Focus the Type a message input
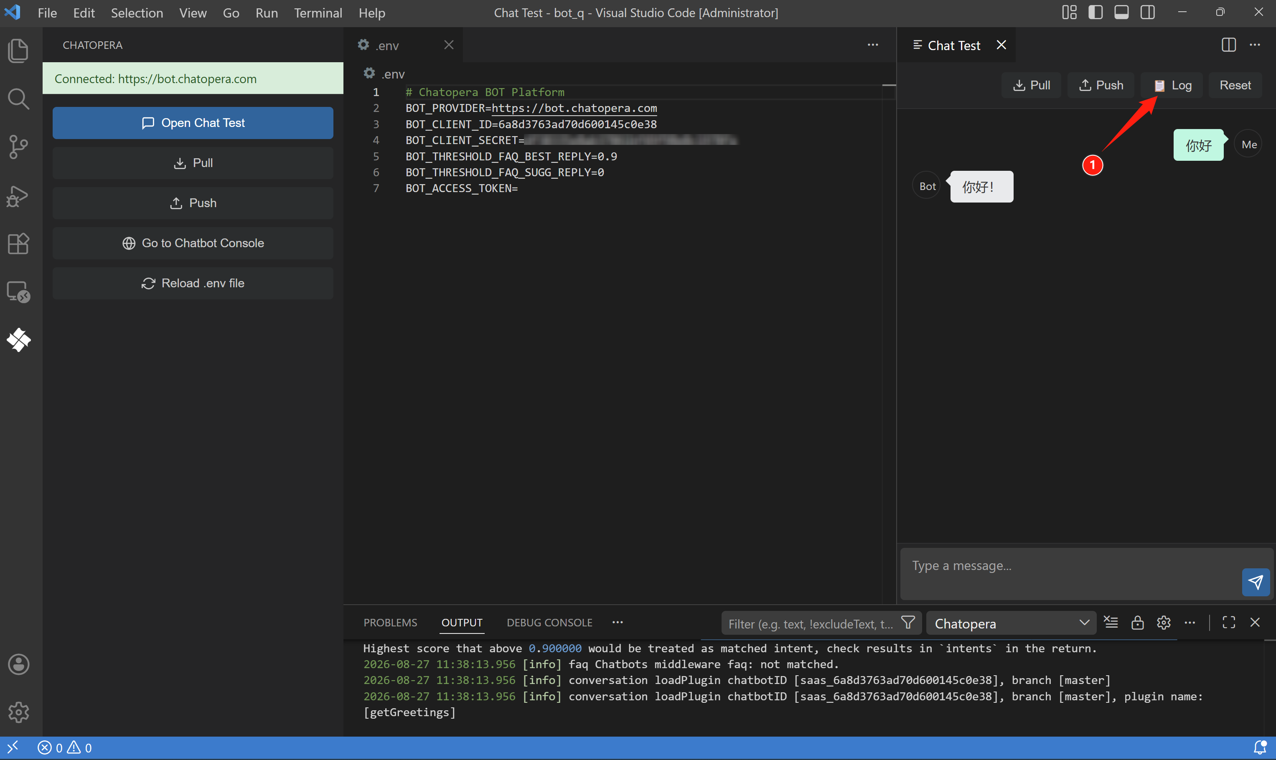 1070,574
